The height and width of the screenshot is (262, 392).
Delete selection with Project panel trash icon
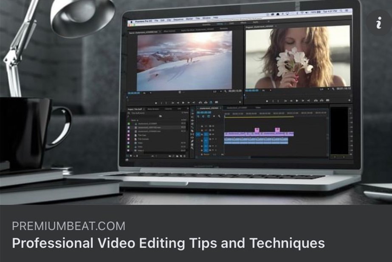(184, 156)
